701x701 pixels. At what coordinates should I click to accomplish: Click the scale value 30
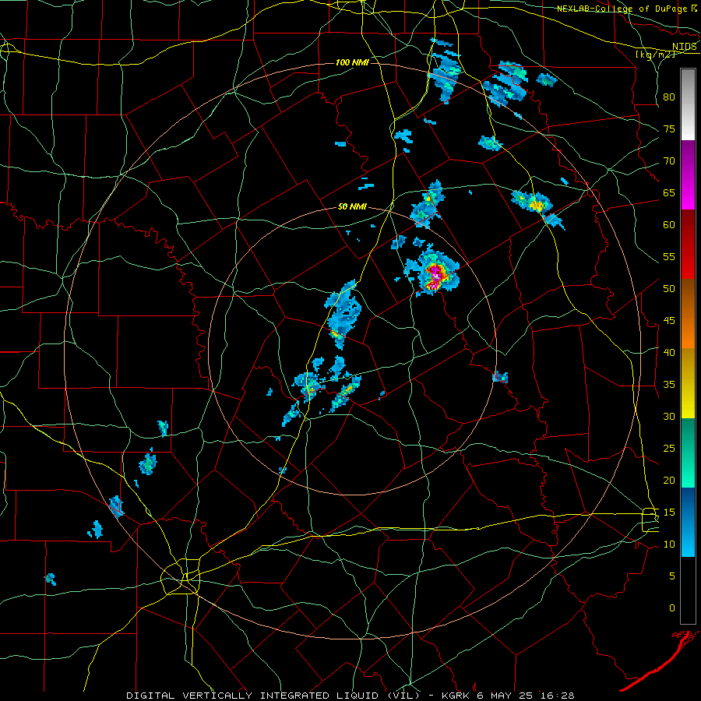(x=669, y=417)
